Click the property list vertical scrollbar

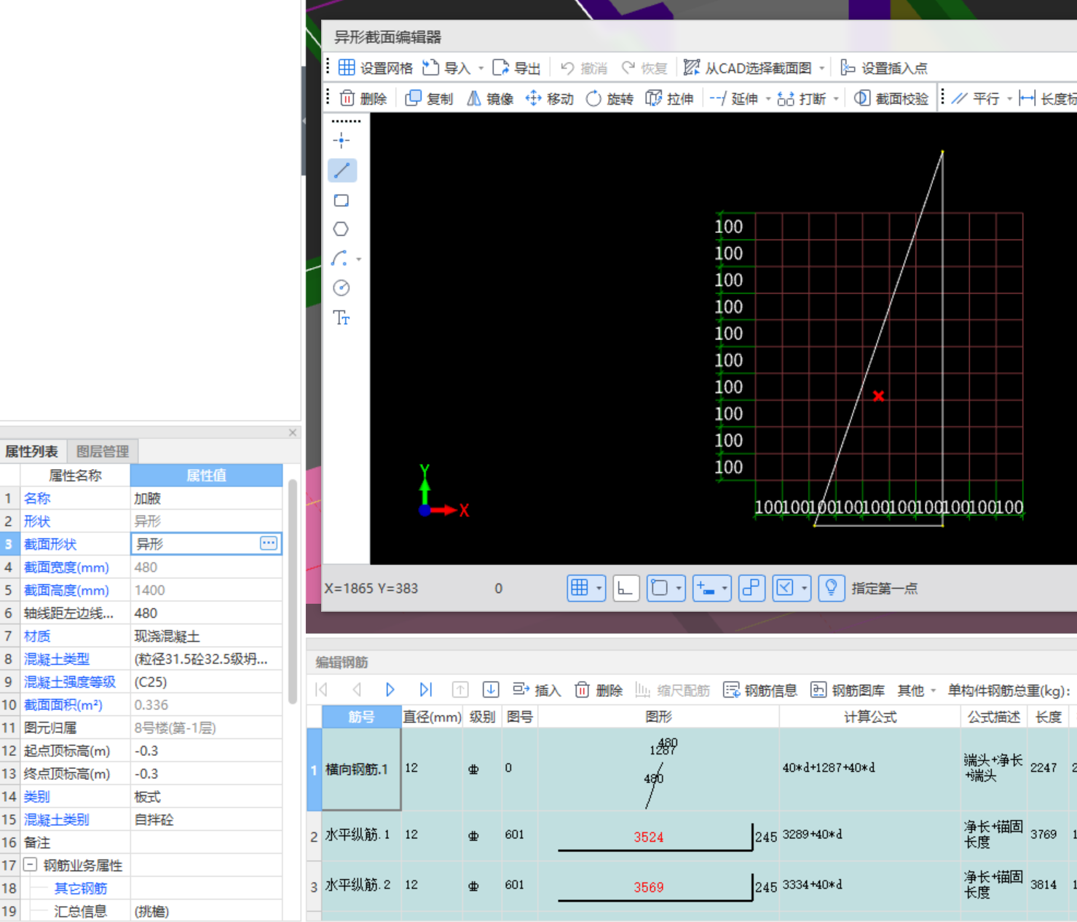(293, 590)
